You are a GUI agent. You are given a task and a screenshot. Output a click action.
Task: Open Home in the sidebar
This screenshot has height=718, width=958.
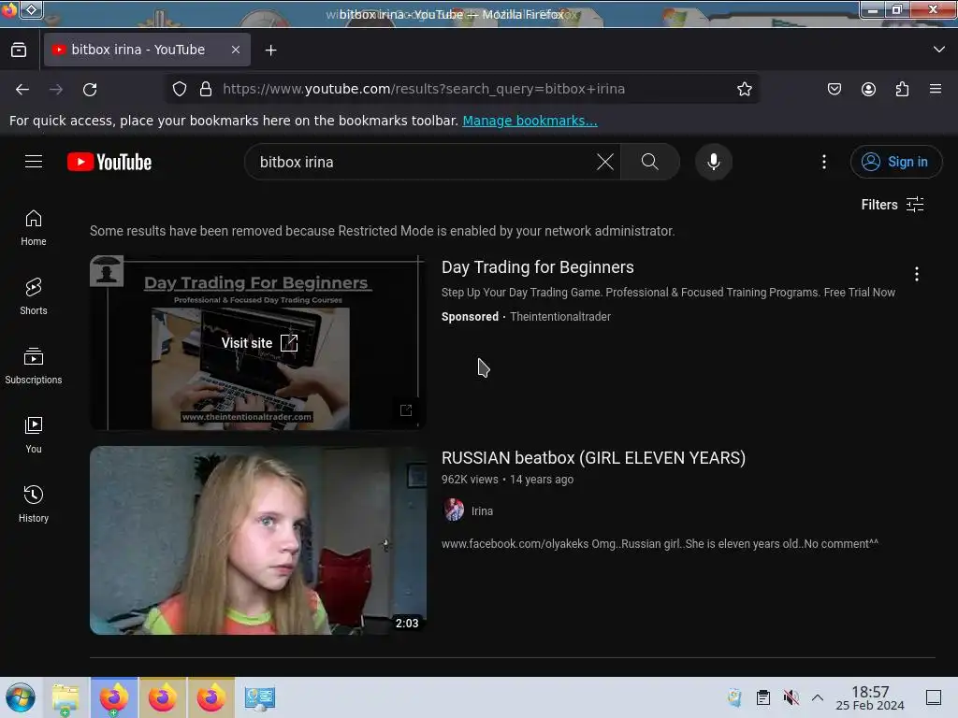point(34,228)
